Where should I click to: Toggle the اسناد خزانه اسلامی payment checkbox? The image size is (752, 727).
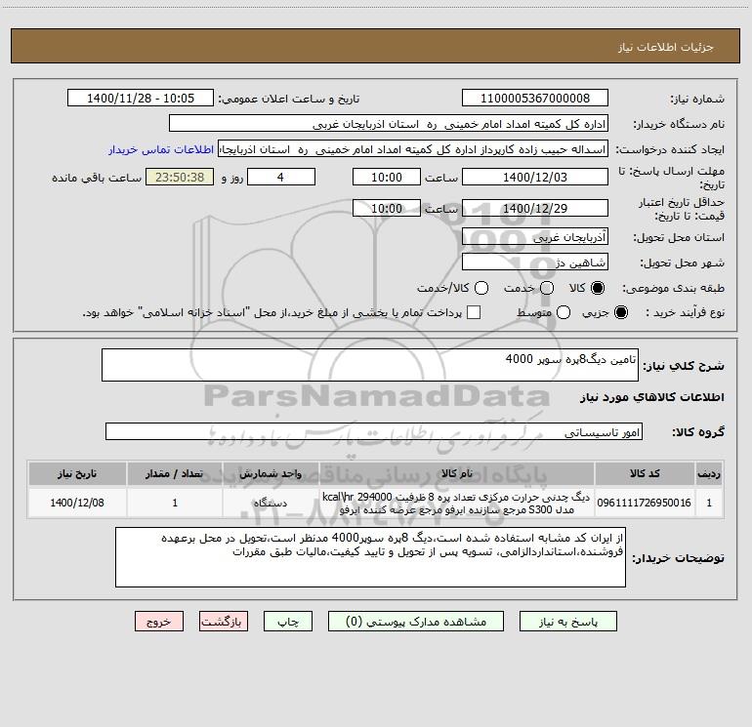[x=474, y=312]
